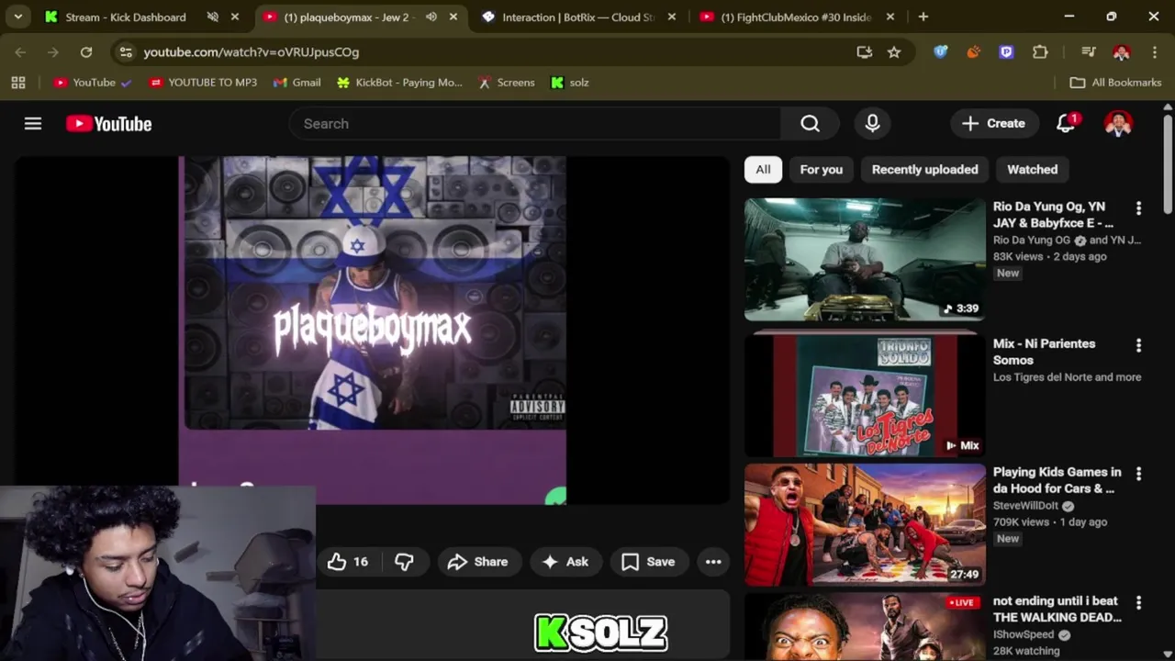Go to YouTube home via logo
Image resolution: width=1175 pixels, height=661 pixels.
pos(108,124)
